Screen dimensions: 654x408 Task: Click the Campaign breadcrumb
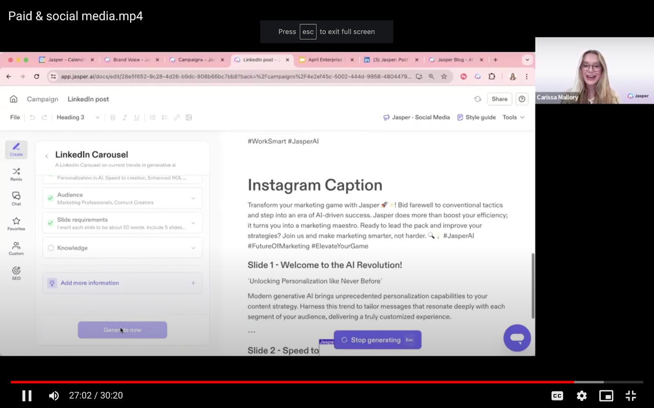(43, 99)
